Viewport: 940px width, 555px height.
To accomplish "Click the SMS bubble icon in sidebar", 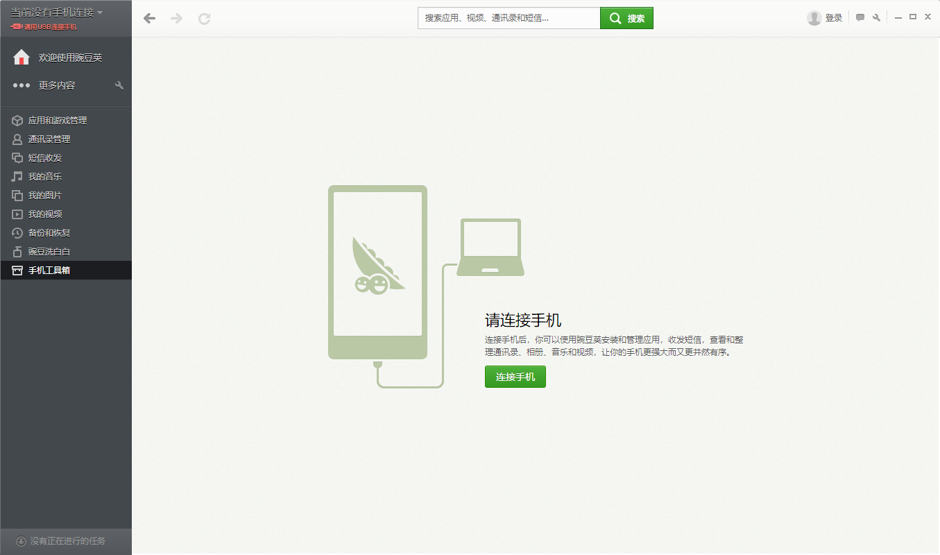I will click(x=17, y=158).
